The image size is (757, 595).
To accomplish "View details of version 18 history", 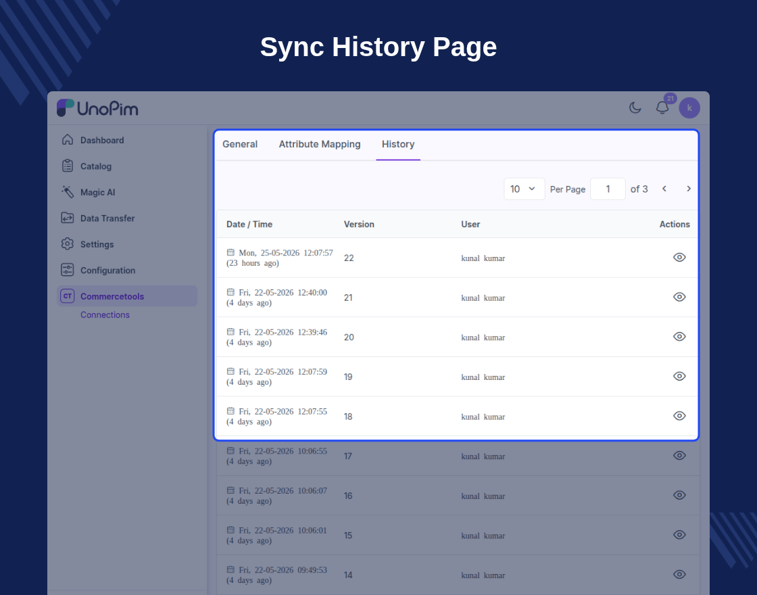I will point(679,416).
